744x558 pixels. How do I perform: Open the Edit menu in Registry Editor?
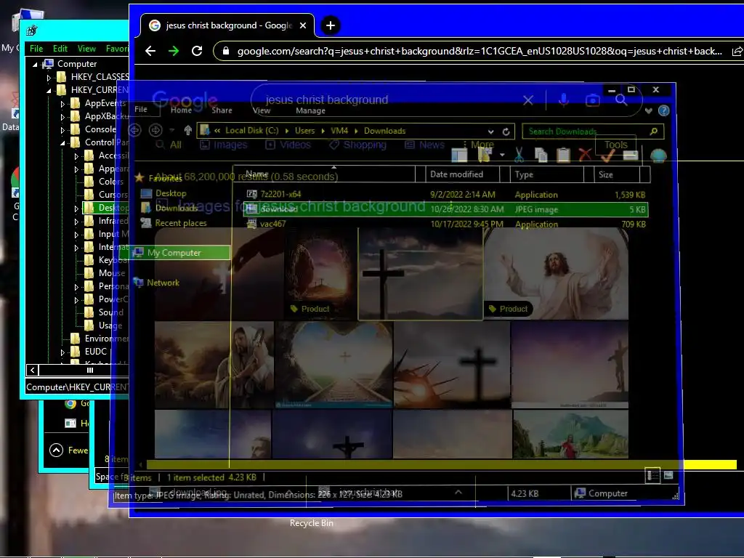click(x=60, y=49)
